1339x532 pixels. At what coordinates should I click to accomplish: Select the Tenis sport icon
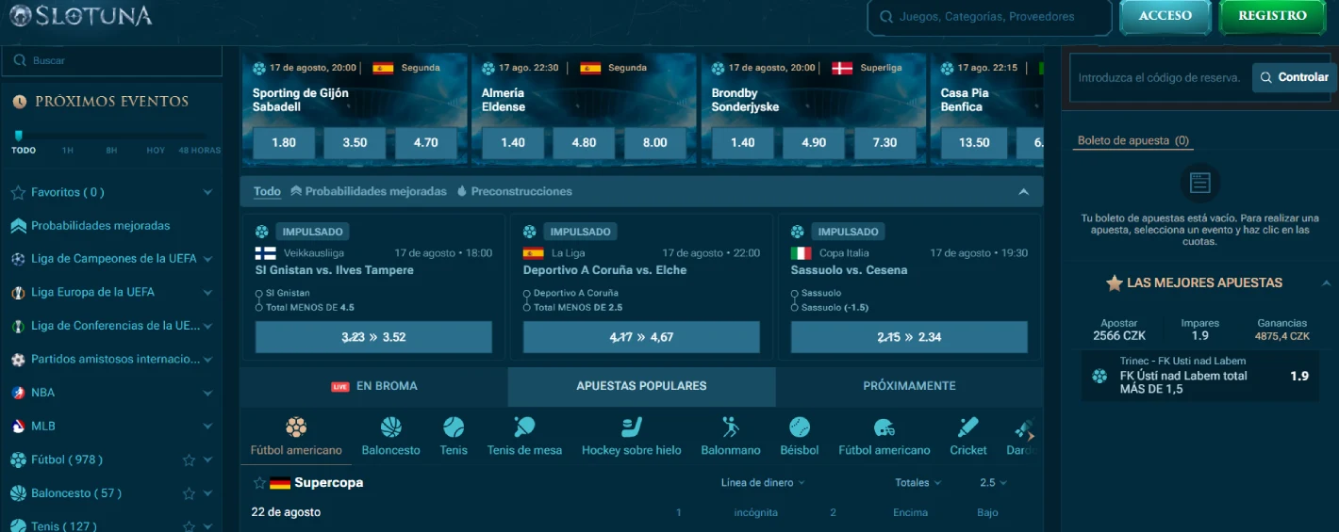454,427
